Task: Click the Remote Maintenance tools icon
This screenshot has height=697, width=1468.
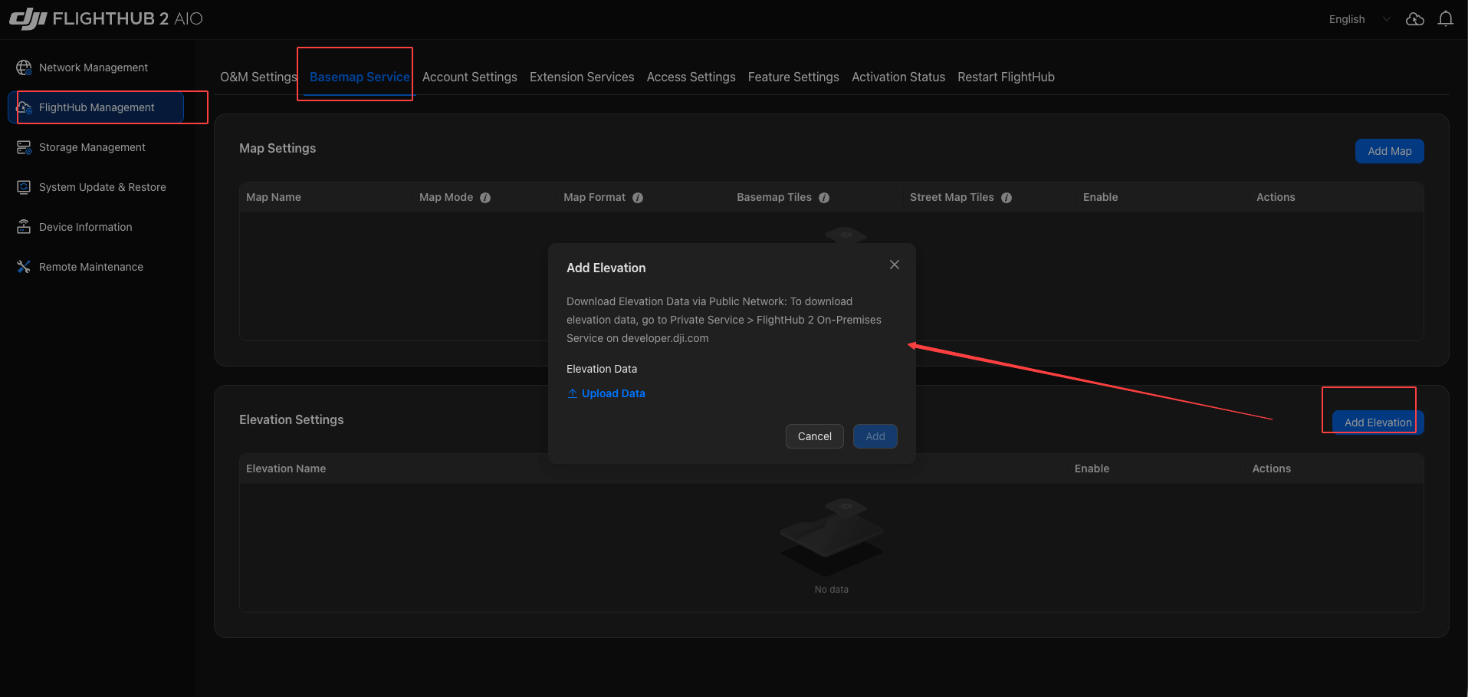Action: (24, 267)
